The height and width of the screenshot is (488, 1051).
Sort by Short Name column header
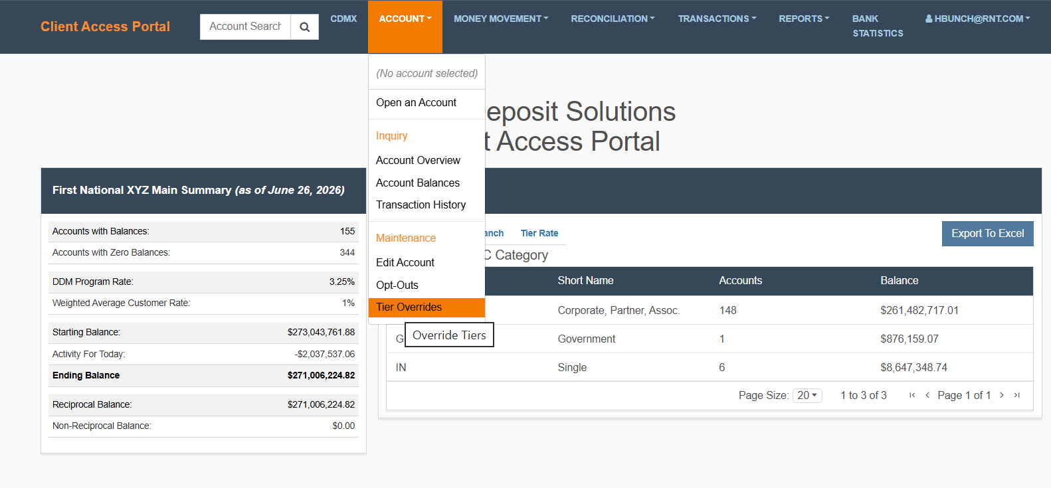[x=585, y=281]
